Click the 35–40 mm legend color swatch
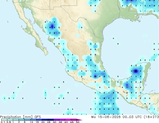Image resolution: width=159 pixels, height=123 pixels. click(62, 120)
